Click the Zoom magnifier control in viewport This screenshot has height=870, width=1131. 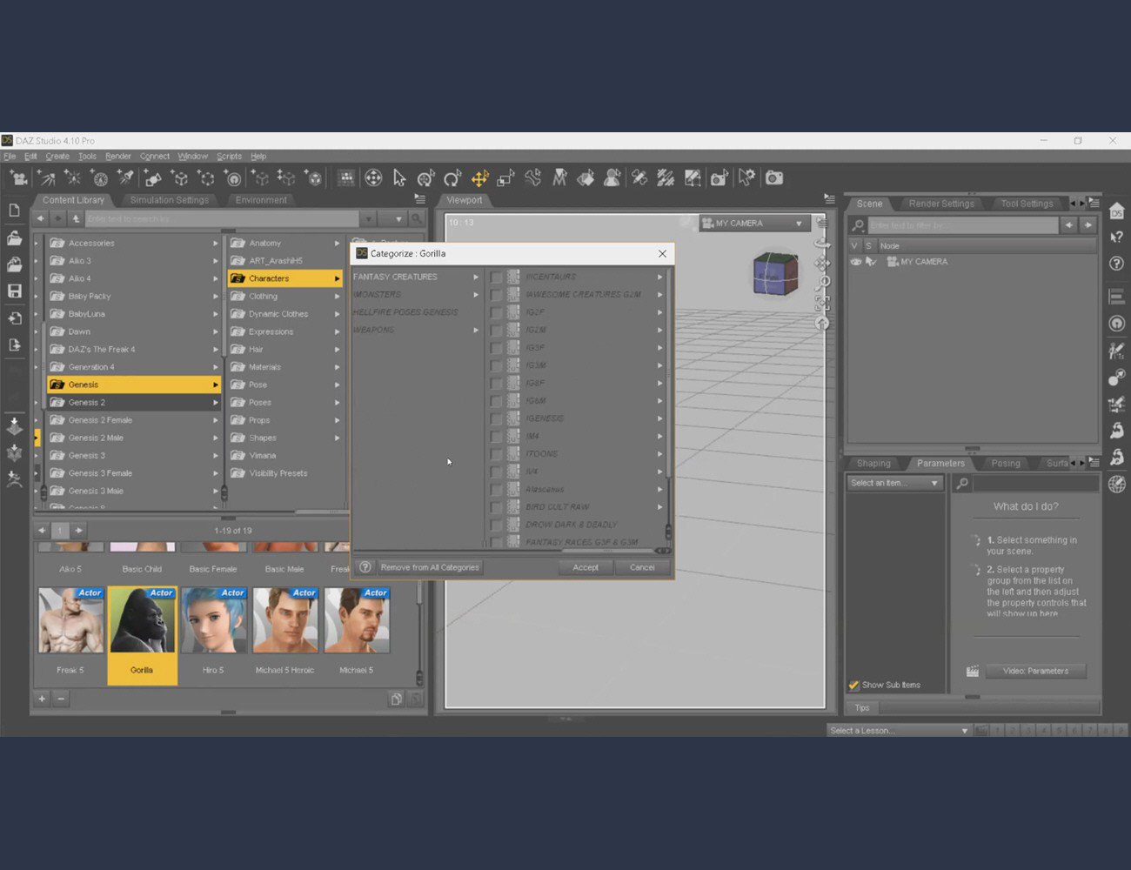point(822,282)
